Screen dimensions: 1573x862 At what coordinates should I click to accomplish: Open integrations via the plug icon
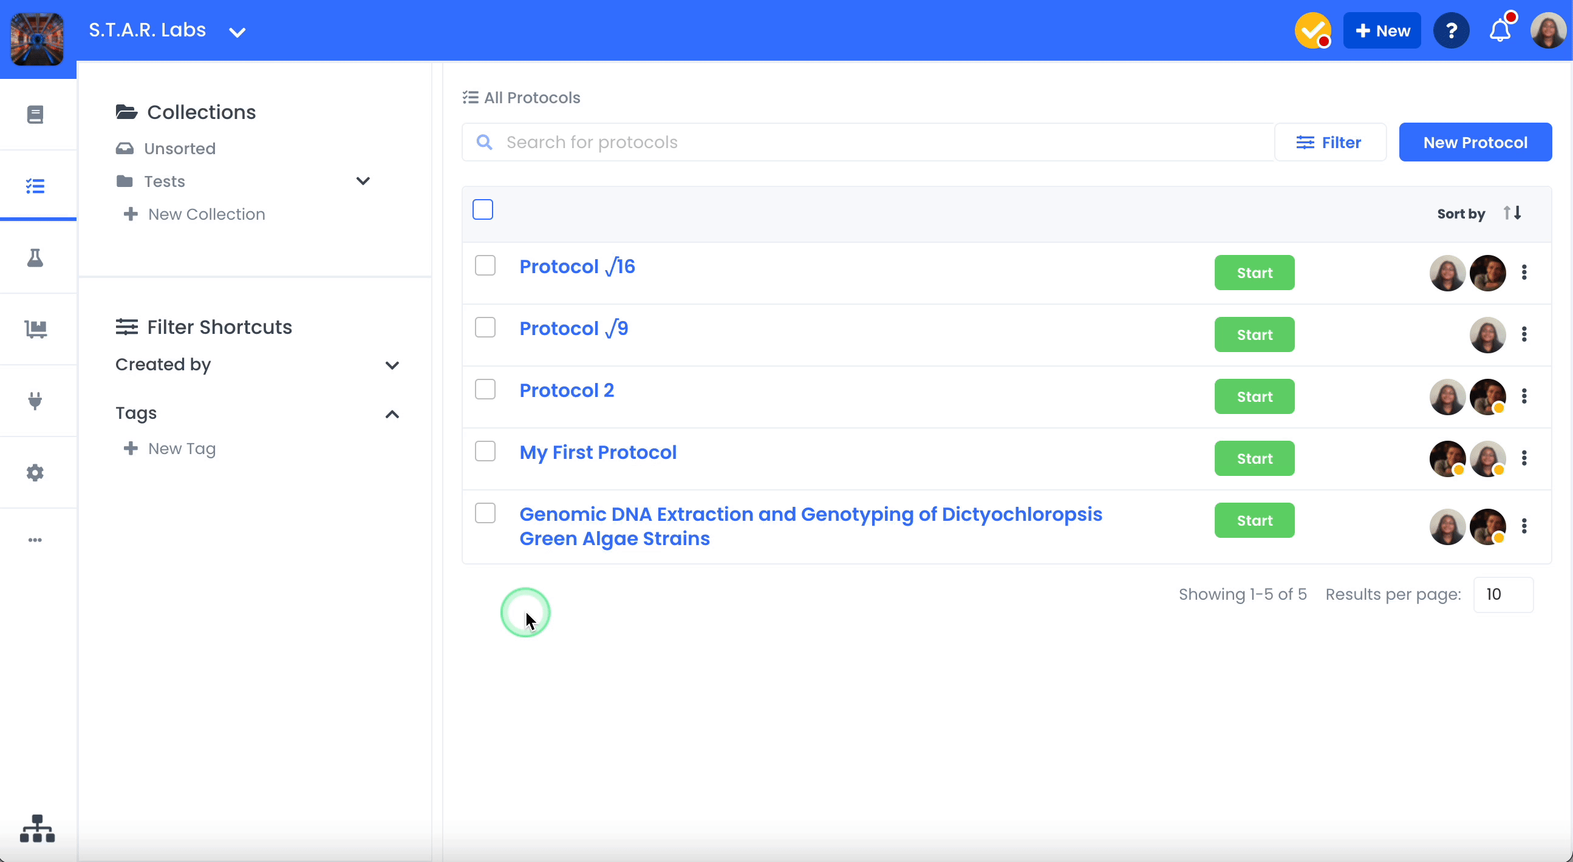(x=35, y=401)
